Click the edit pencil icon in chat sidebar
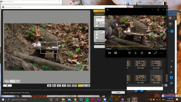This screenshot has height=102, width=181. [171, 72]
